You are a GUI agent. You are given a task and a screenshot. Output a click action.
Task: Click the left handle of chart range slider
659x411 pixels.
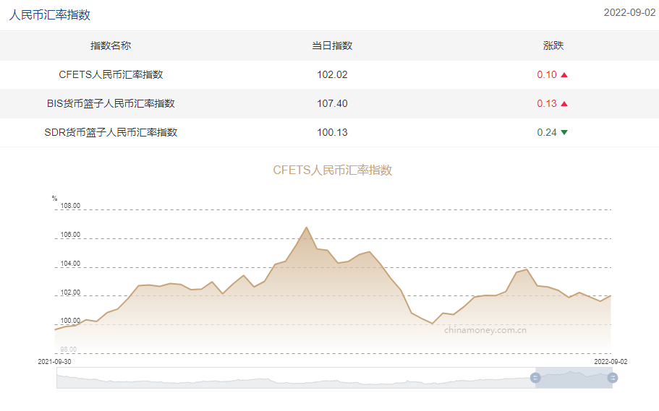coord(535,378)
